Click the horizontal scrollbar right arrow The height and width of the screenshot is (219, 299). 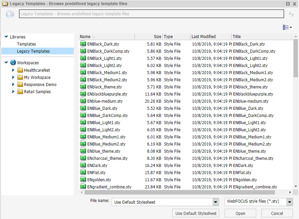tap(290, 192)
